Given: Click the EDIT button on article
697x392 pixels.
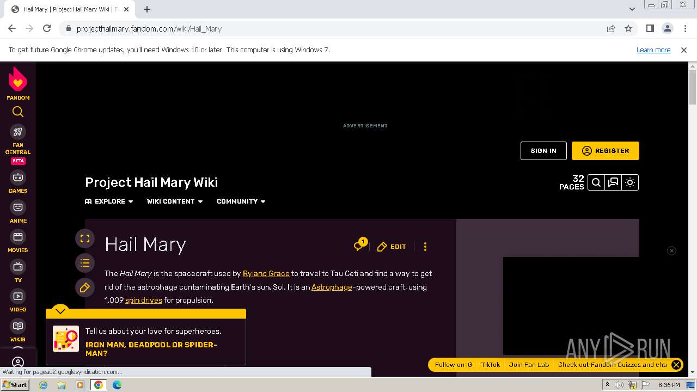Looking at the screenshot, I should pos(392,247).
